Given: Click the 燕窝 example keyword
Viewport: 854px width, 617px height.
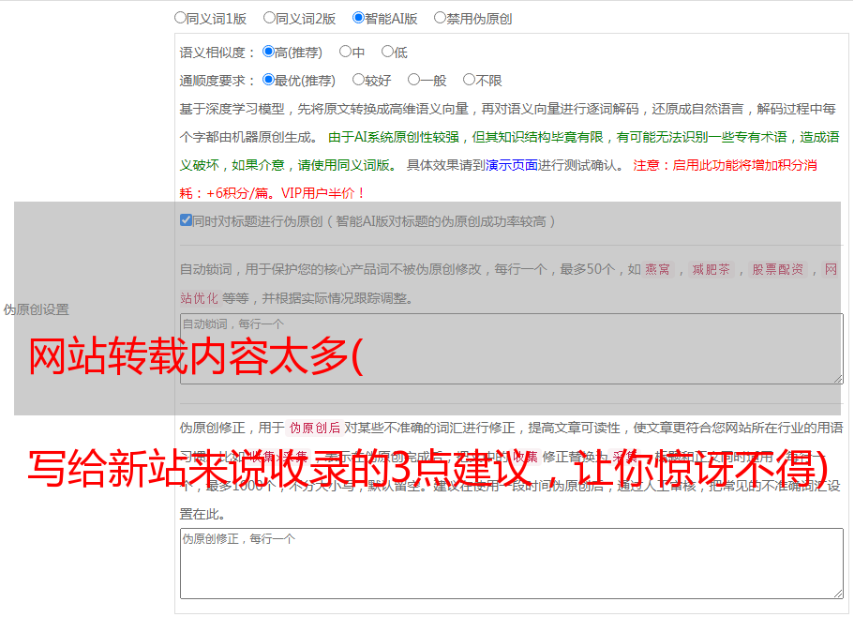Looking at the screenshot, I should pos(657,269).
